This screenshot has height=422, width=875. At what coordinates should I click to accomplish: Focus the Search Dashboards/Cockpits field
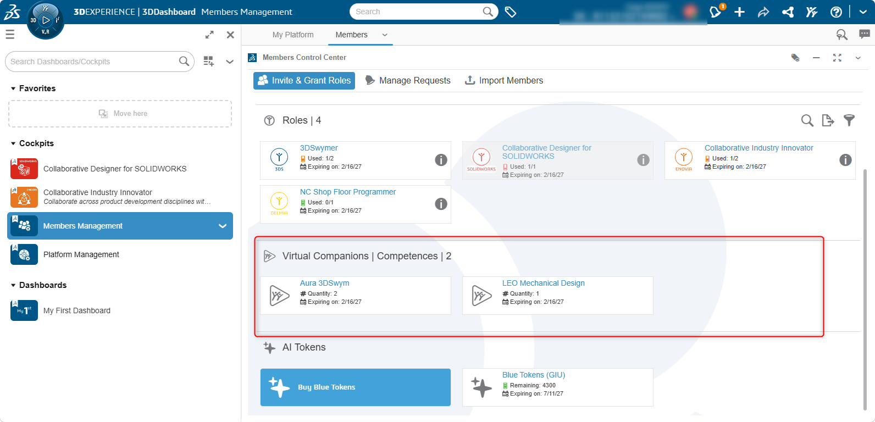[x=99, y=62]
